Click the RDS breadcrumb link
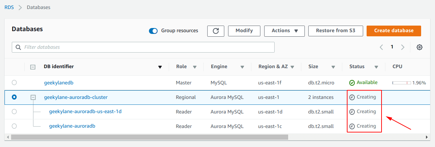 click(x=9, y=7)
